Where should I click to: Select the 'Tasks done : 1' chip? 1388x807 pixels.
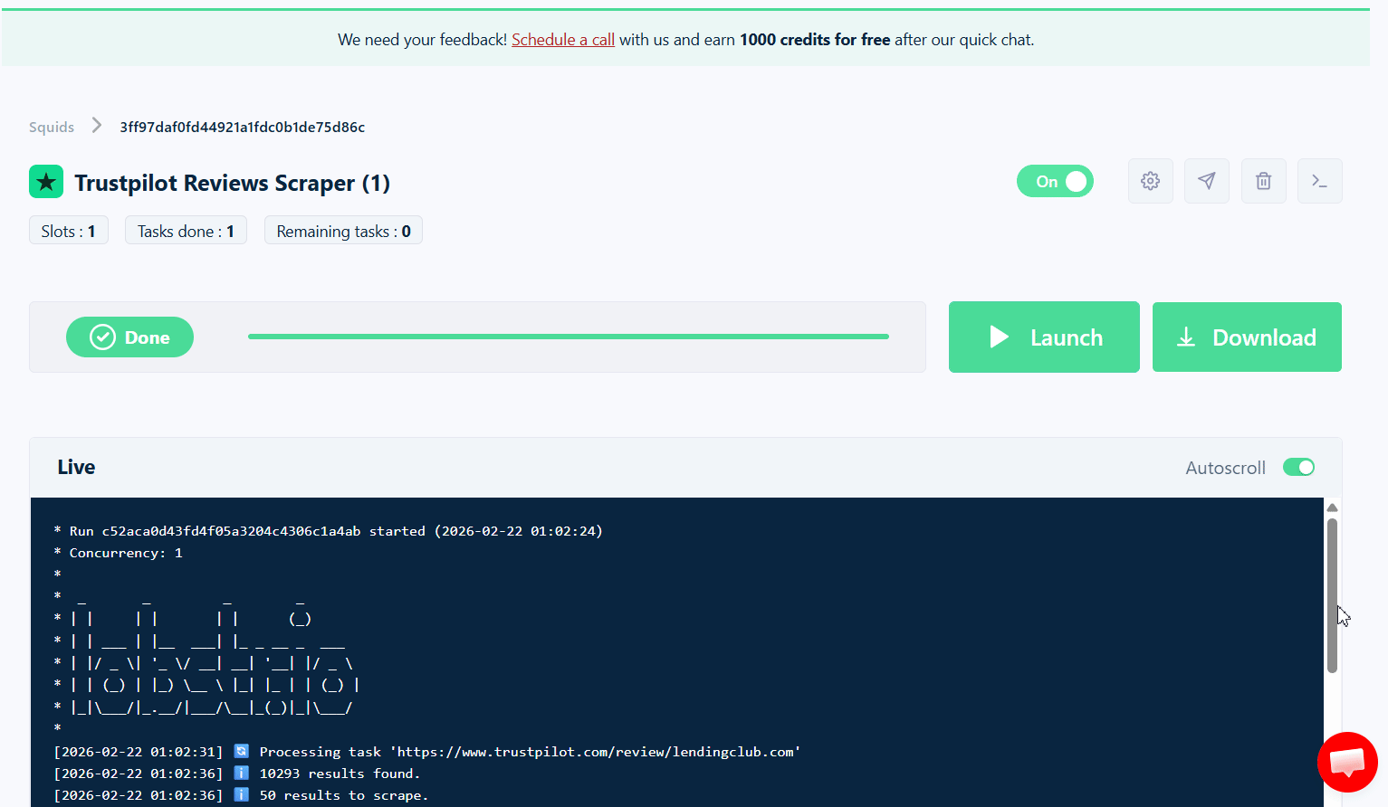186,230
